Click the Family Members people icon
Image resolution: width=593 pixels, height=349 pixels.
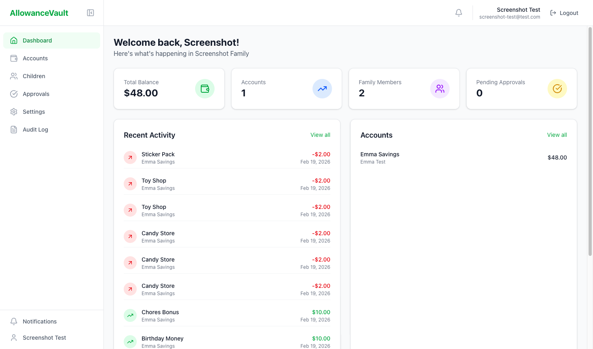[440, 89]
